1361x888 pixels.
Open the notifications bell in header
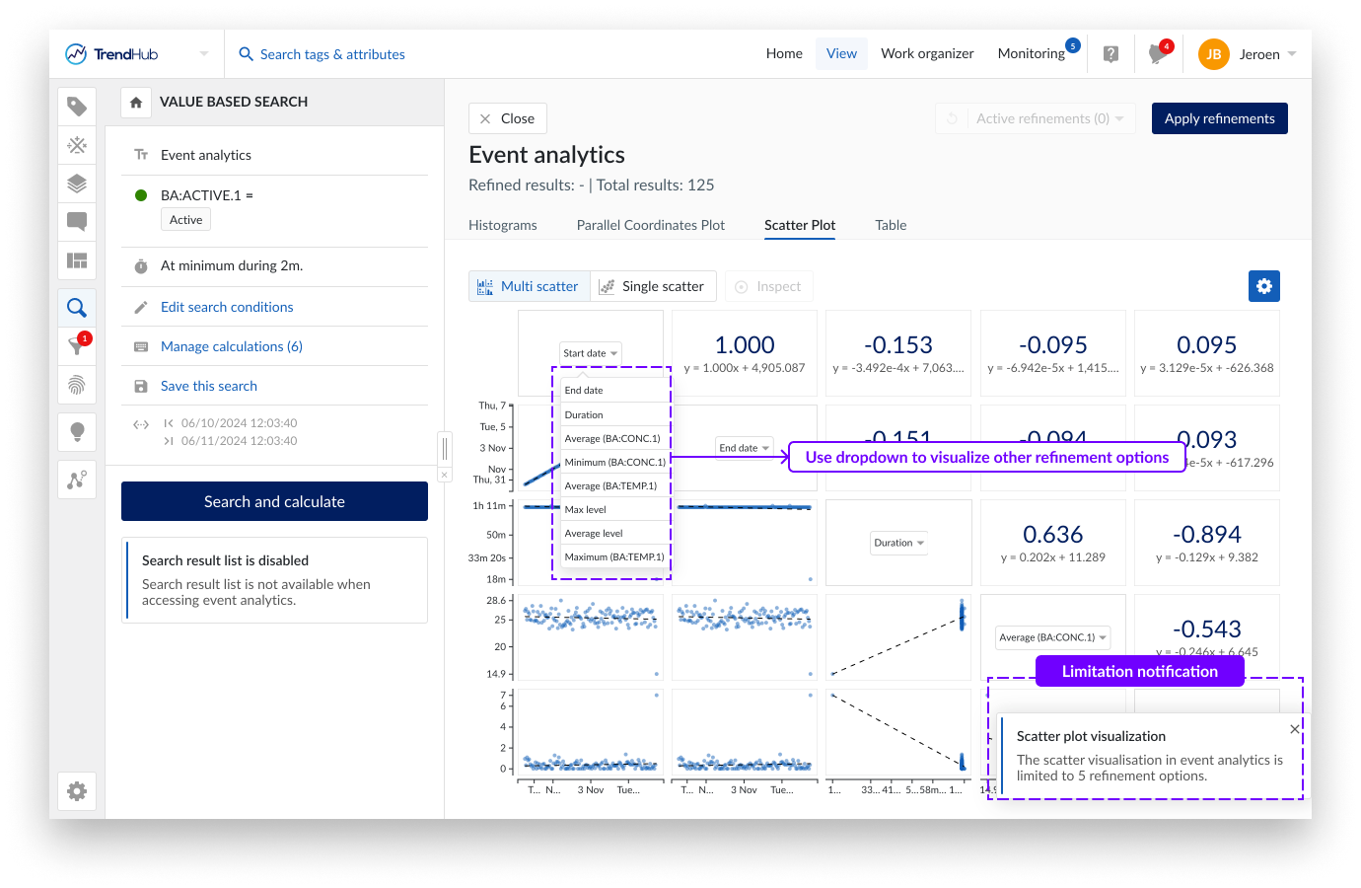click(1158, 54)
